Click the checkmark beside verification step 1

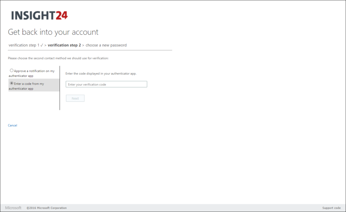click(x=42, y=45)
